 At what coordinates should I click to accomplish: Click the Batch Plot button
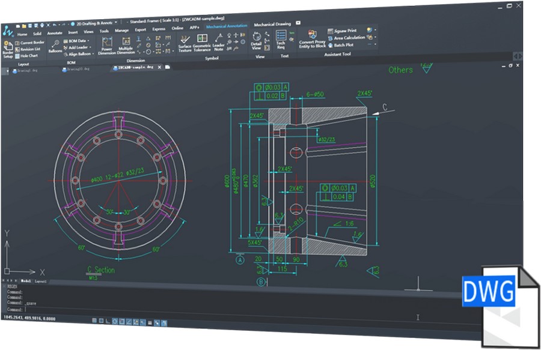pyautogui.click(x=341, y=45)
